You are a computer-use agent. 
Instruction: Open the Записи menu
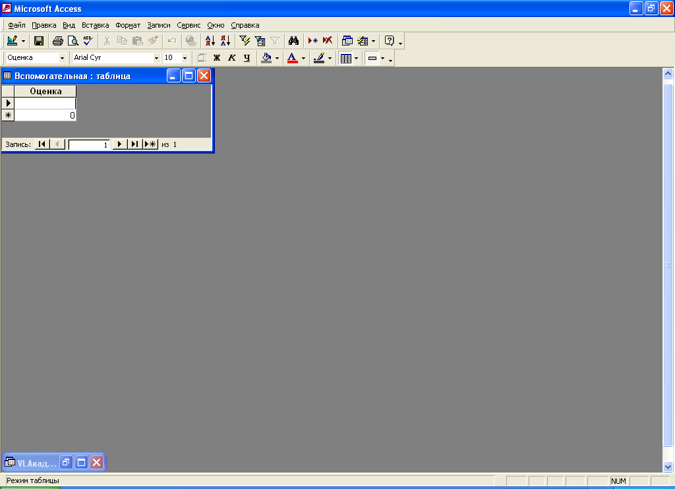(x=158, y=25)
